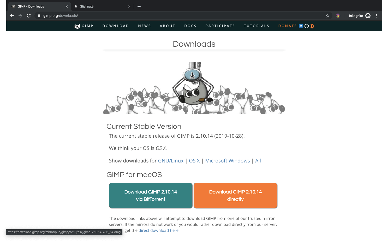Screen dimensions: 382x242
Task: Download GIMP 2.10.14 via BitTorrent
Action: pos(151,196)
